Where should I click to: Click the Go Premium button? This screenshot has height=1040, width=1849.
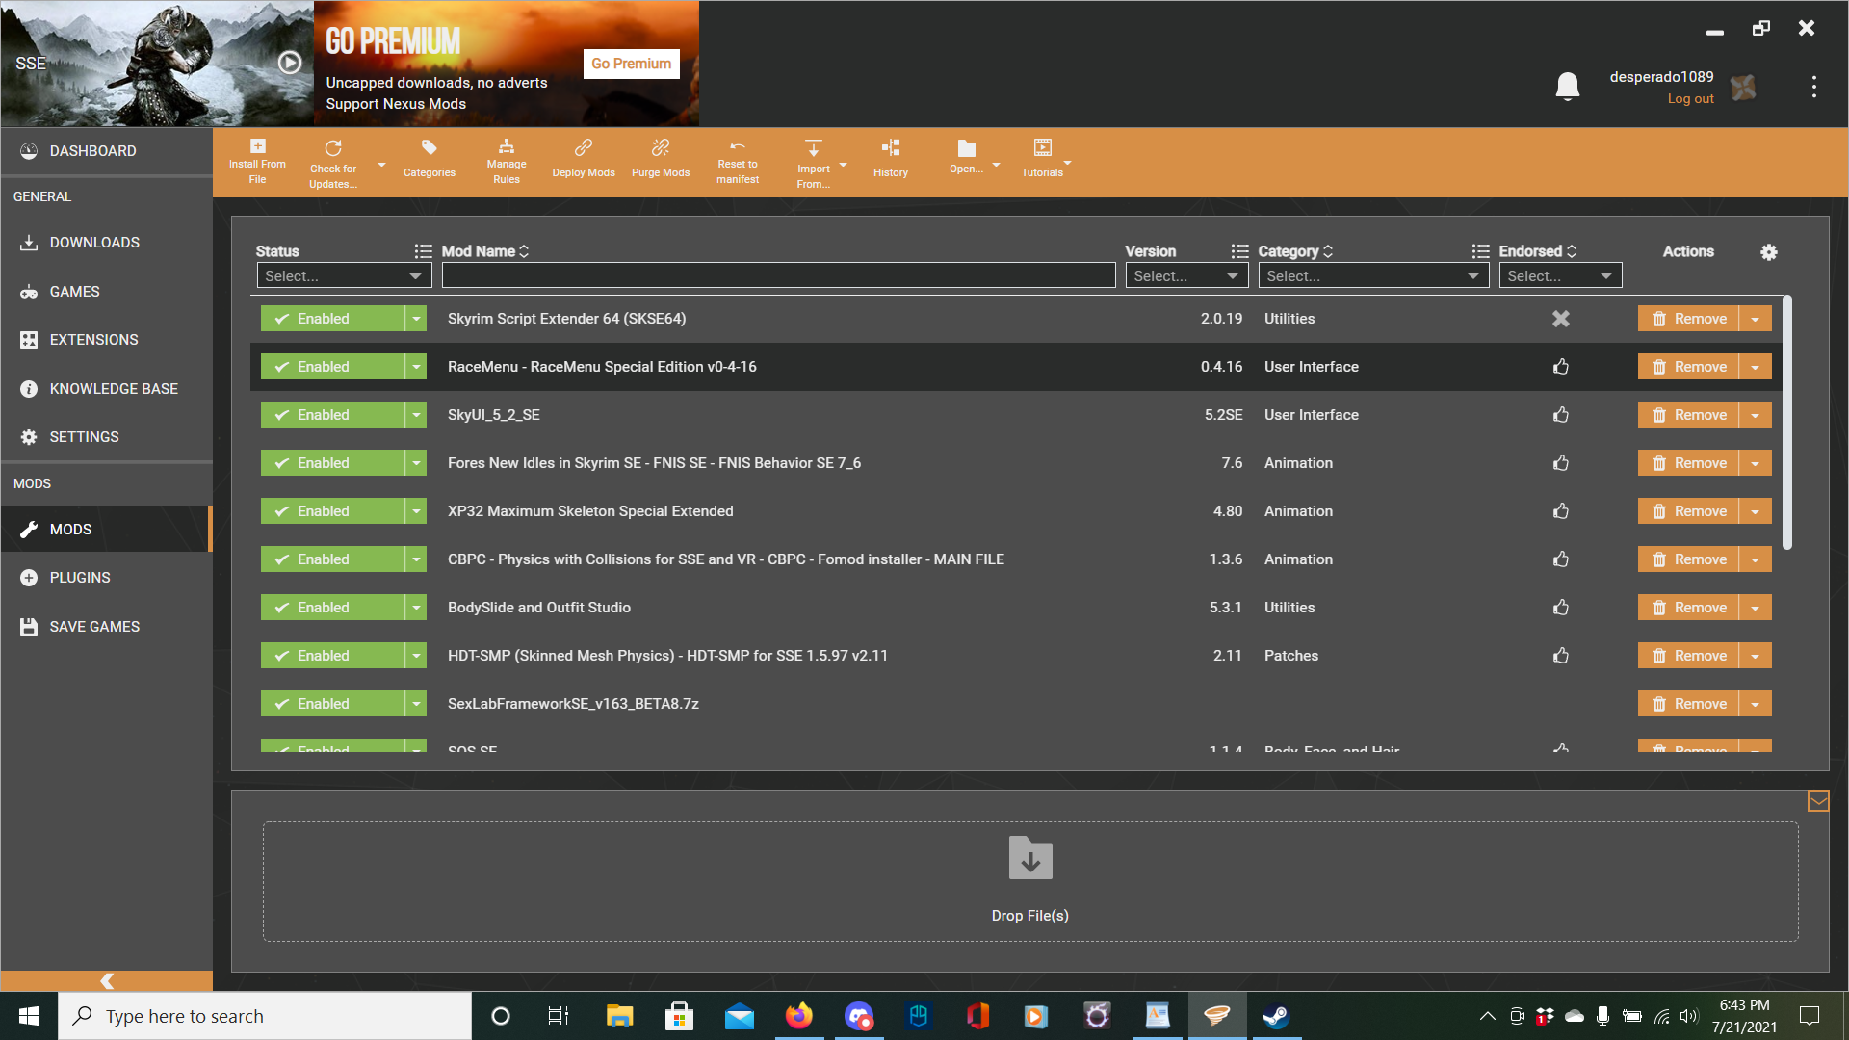[x=632, y=64]
